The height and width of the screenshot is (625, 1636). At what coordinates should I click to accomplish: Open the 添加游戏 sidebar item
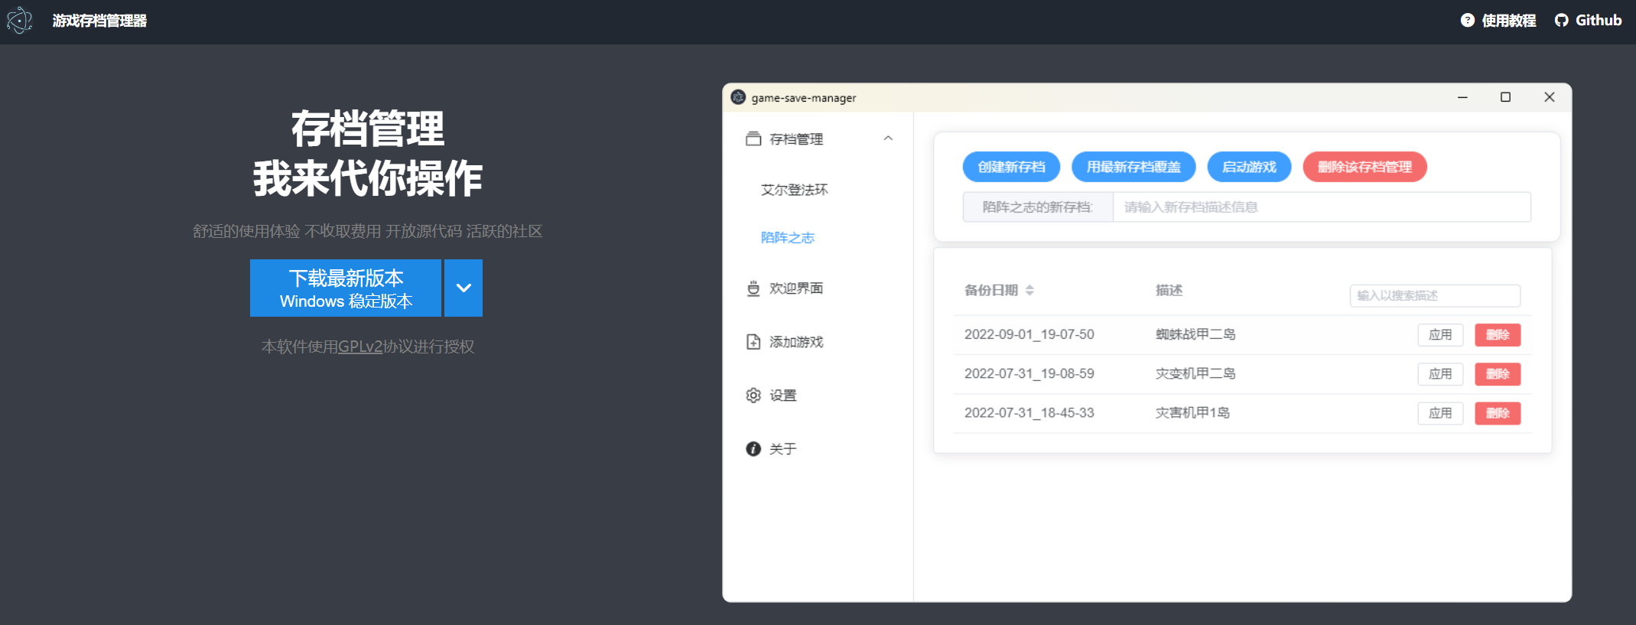795,342
